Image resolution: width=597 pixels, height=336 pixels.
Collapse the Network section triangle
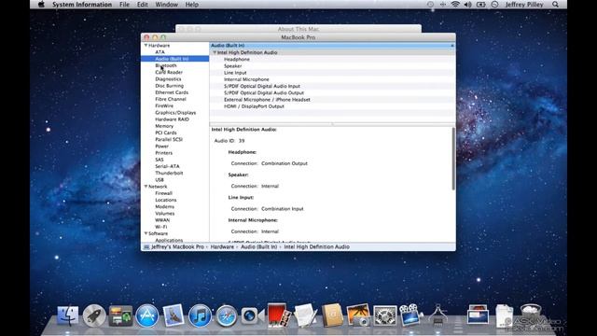click(146, 187)
